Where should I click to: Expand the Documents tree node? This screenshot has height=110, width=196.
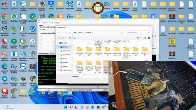click(58, 51)
